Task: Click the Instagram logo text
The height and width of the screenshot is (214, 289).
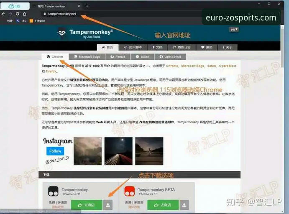Action: pos(58,141)
